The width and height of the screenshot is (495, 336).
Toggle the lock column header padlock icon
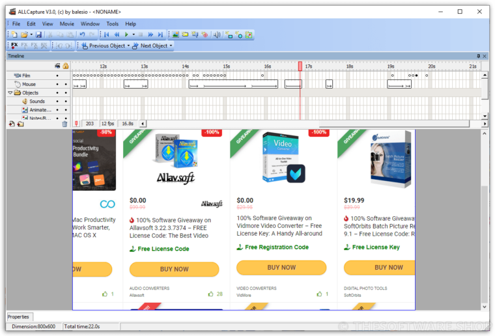click(66, 66)
